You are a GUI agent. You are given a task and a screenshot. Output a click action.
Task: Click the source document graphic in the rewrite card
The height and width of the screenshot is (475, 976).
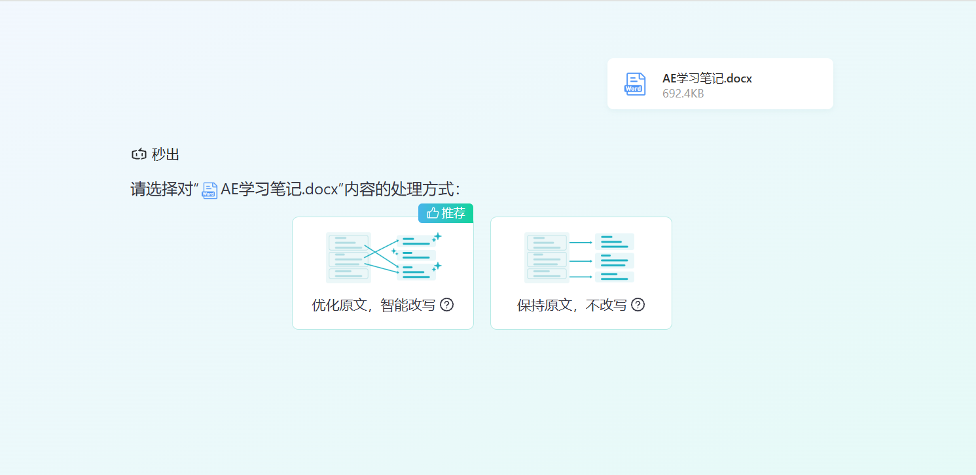pos(348,257)
